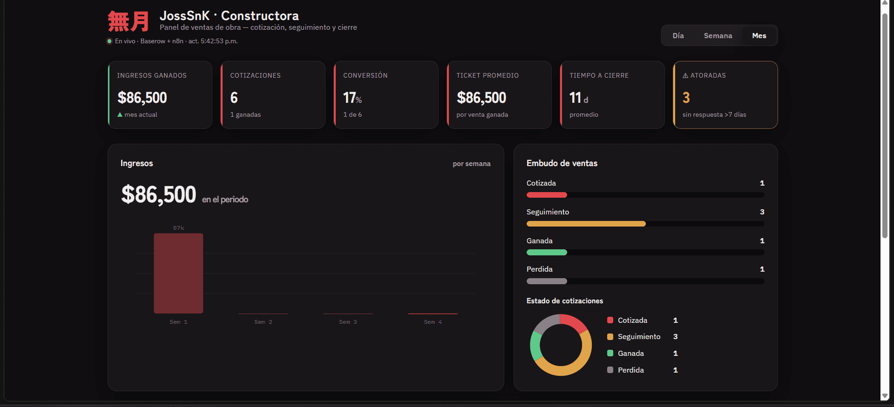Screen dimensions: 894x407
Task: Click the "Sem 1" axis label
Action: pos(178,322)
